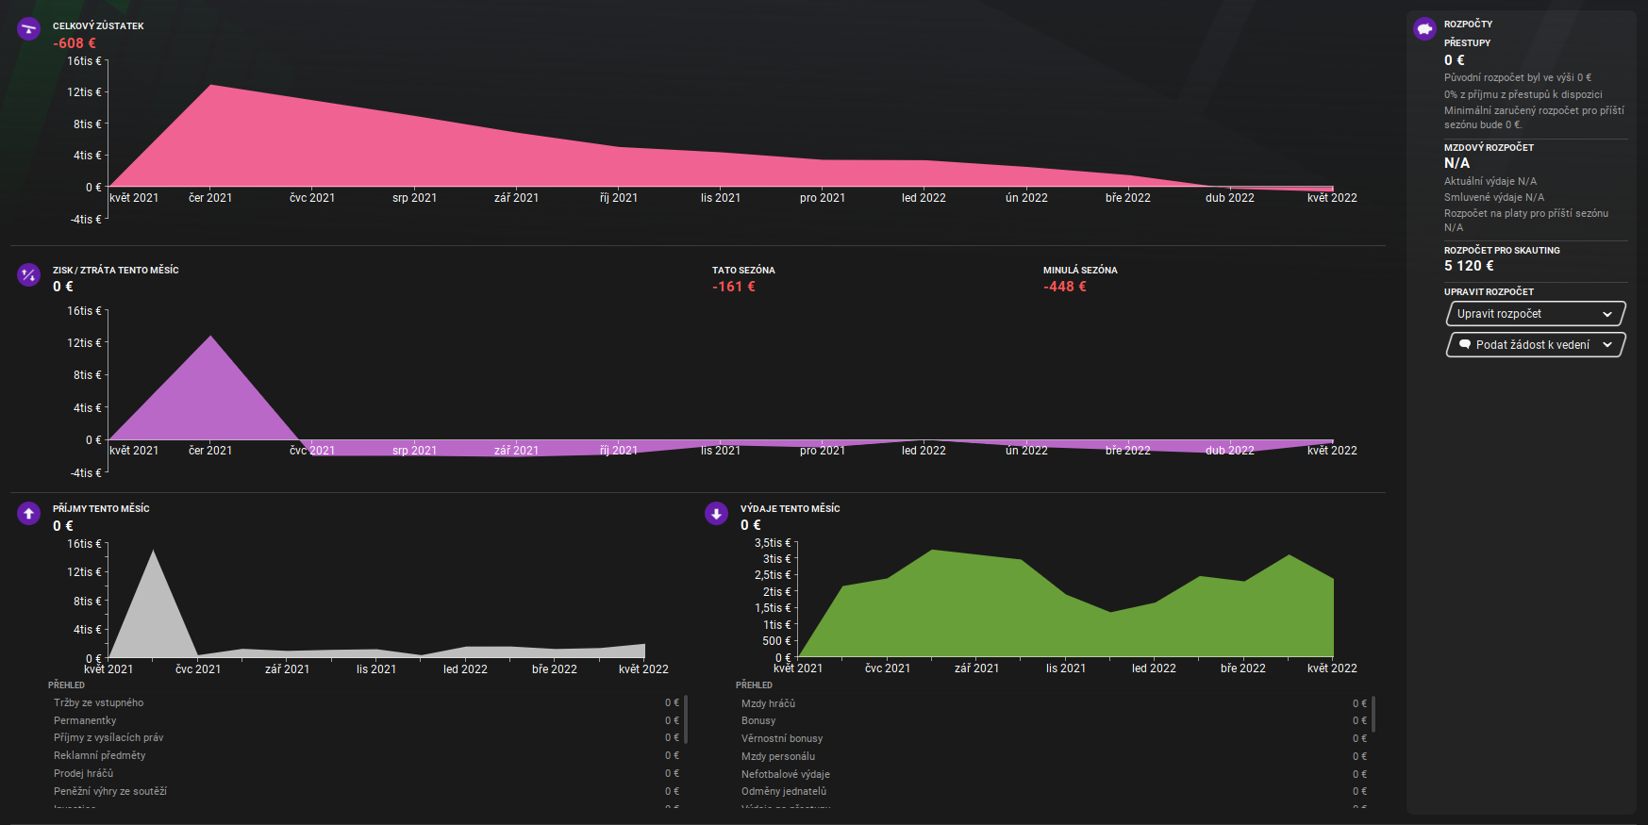
Task: Click the Věrnostní bonusy row
Action: pyautogui.click(x=1054, y=738)
